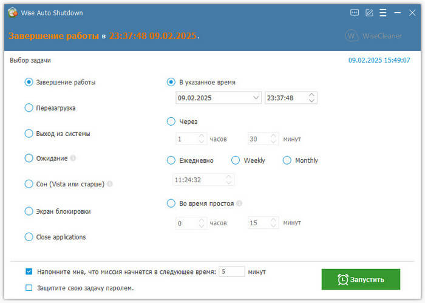Increase the 23:37:48 time with up arrow
The height and width of the screenshot is (303, 425).
click(x=311, y=95)
